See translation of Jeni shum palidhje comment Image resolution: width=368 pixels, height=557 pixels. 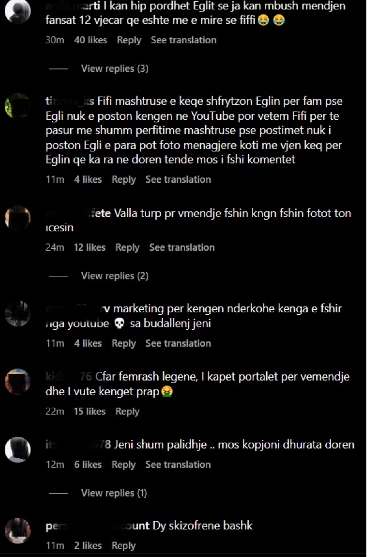(178, 464)
